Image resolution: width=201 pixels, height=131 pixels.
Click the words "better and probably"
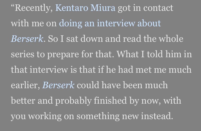[x=51, y=101]
